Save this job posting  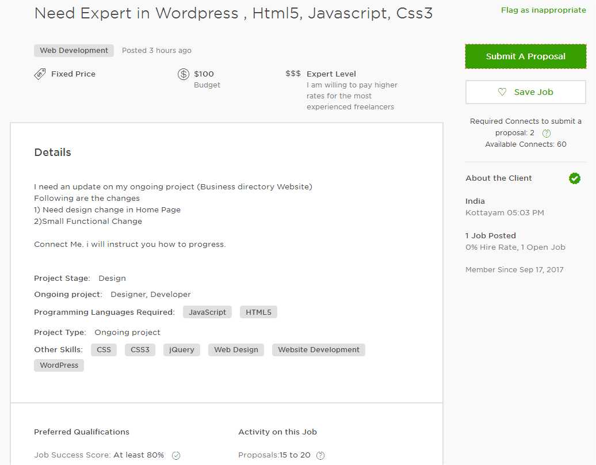[525, 92]
